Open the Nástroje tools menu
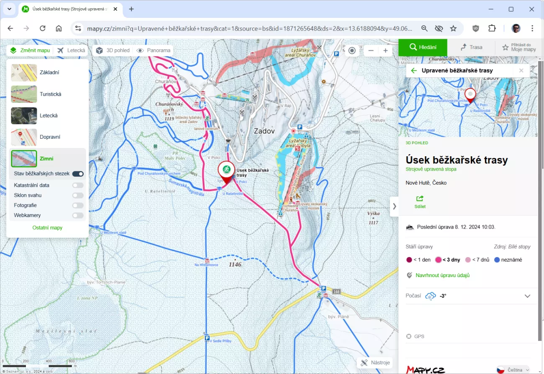This screenshot has height=374, width=544. [x=375, y=362]
